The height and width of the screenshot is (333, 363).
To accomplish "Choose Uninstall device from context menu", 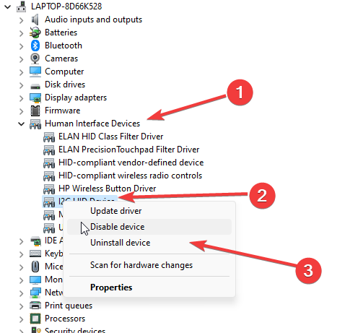I will (x=149, y=243).
